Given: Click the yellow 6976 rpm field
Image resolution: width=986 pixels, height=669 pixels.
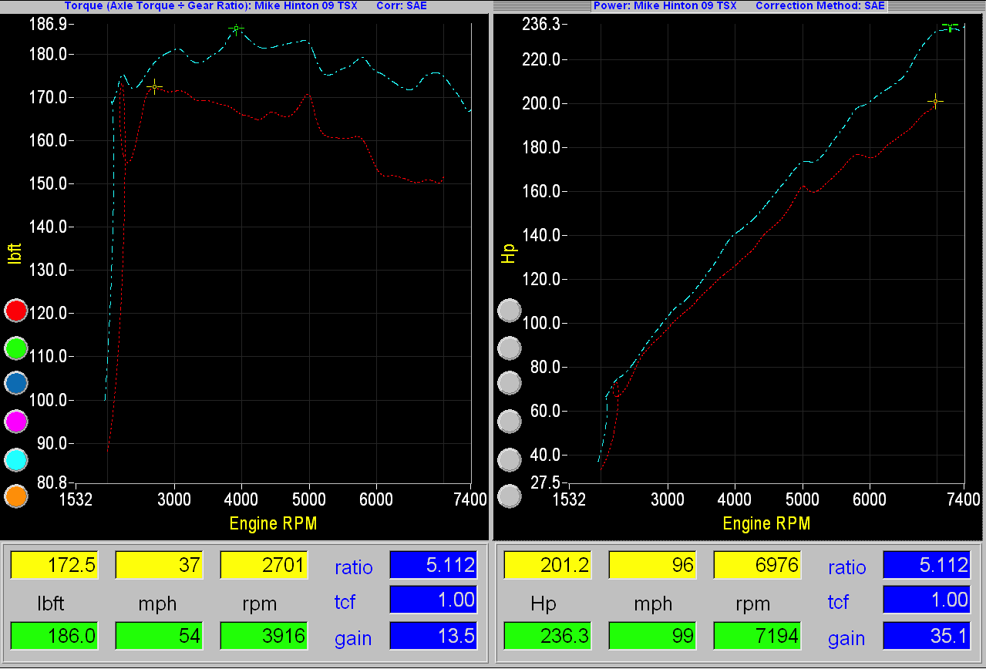Looking at the screenshot, I should point(757,565).
